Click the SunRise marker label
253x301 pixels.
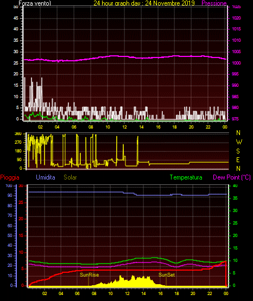(x=90, y=275)
